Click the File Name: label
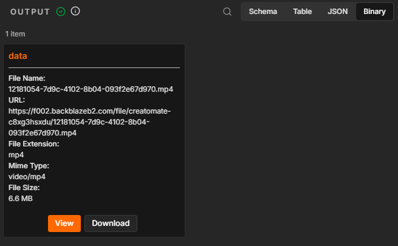This screenshot has height=246, width=398. coord(27,78)
